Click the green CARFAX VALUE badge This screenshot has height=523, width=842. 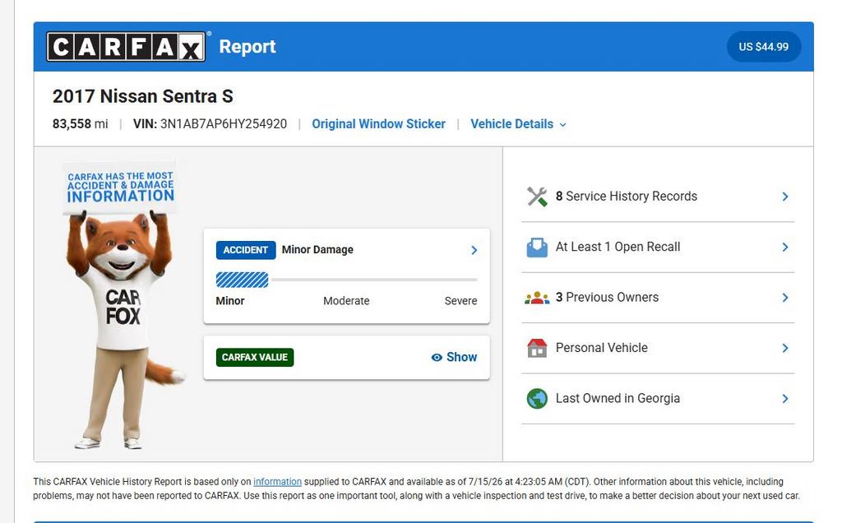[x=255, y=358]
